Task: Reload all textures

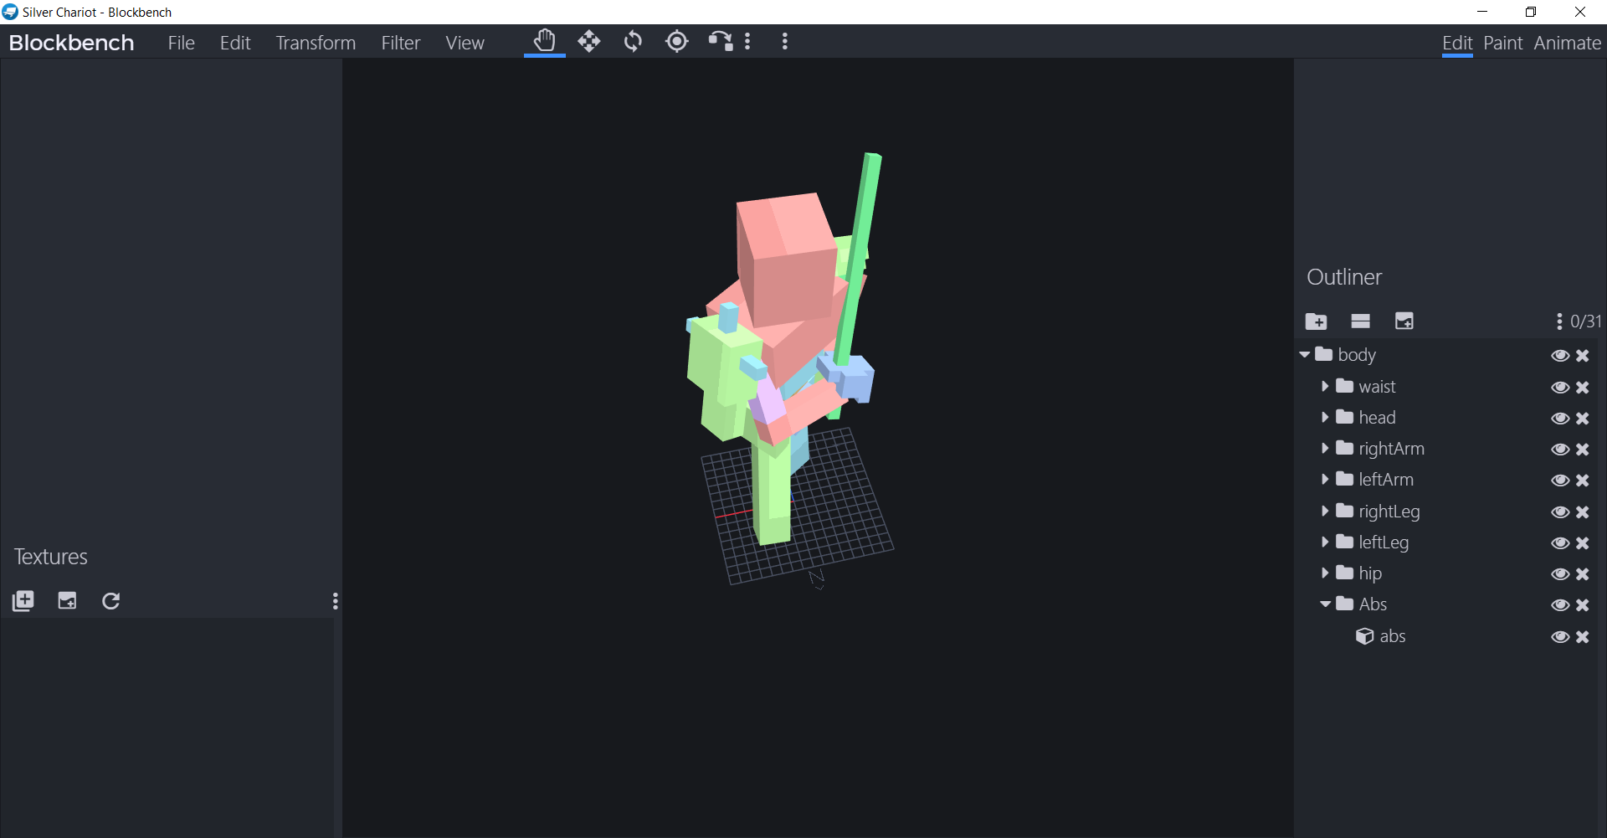Action: click(110, 600)
